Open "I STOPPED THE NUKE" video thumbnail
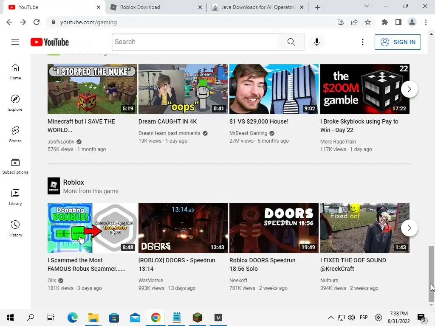This screenshot has height=326, width=435. [92, 89]
